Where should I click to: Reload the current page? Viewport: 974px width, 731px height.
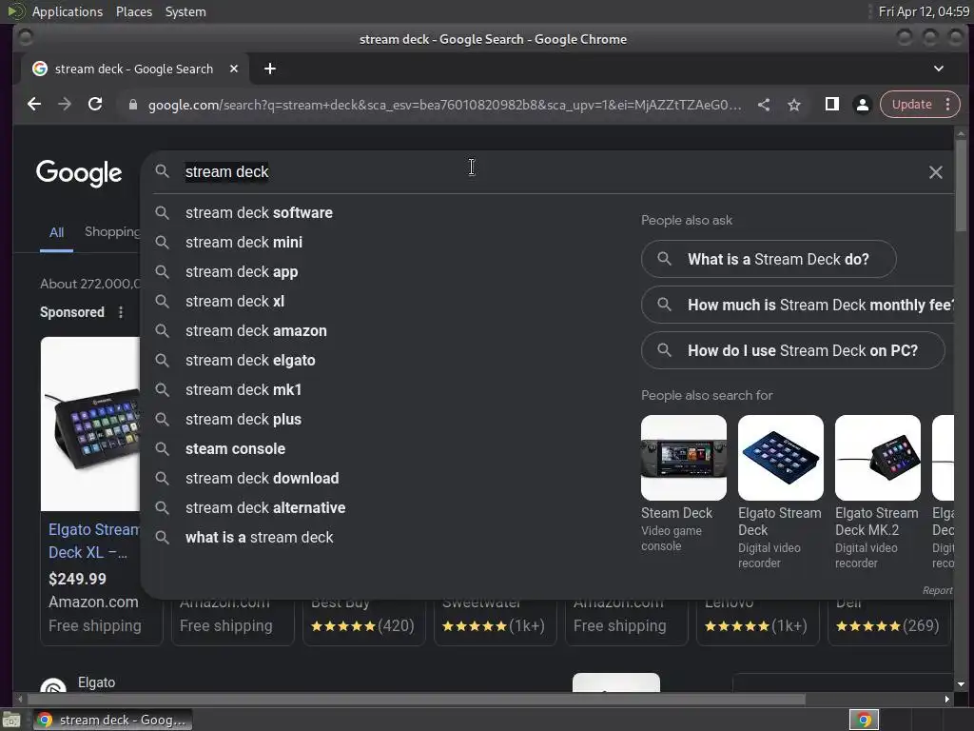(x=95, y=105)
